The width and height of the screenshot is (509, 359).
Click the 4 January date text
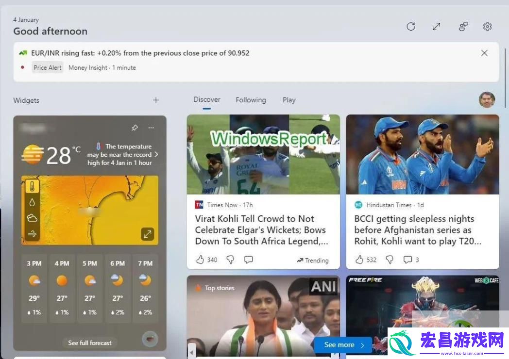click(26, 20)
